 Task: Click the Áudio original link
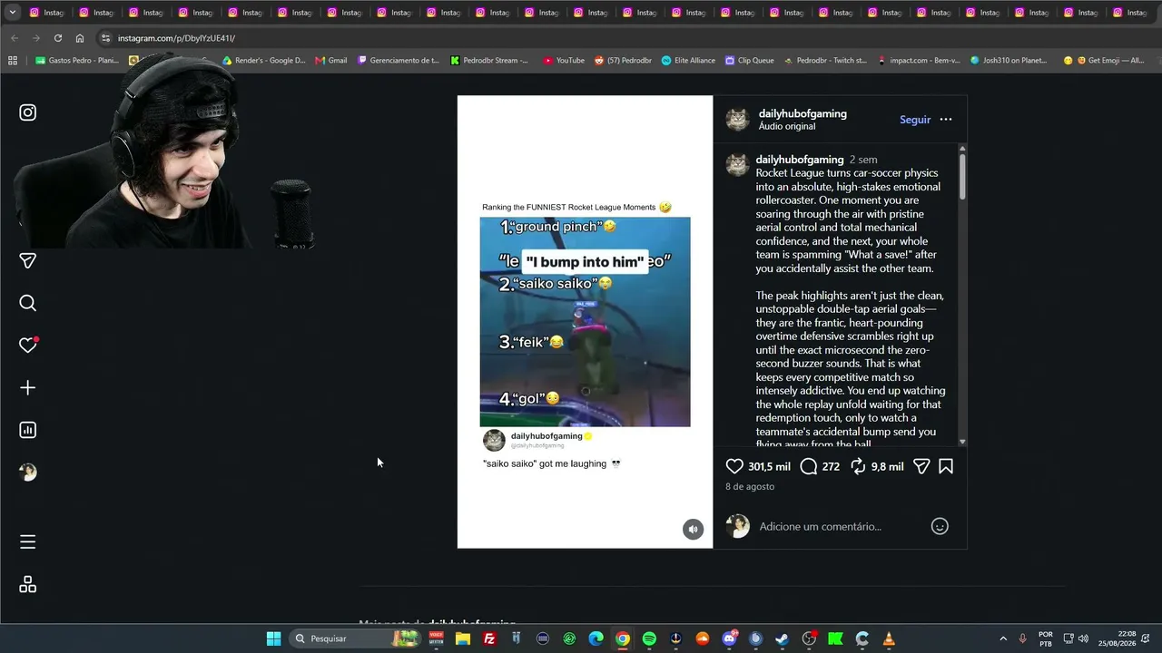click(x=787, y=127)
